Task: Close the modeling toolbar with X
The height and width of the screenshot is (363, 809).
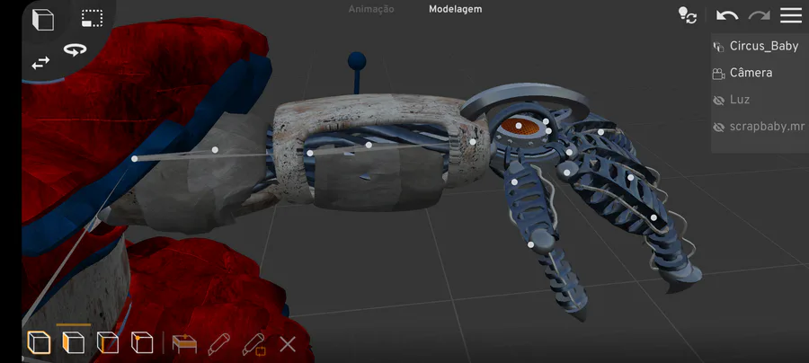Action: click(x=288, y=344)
